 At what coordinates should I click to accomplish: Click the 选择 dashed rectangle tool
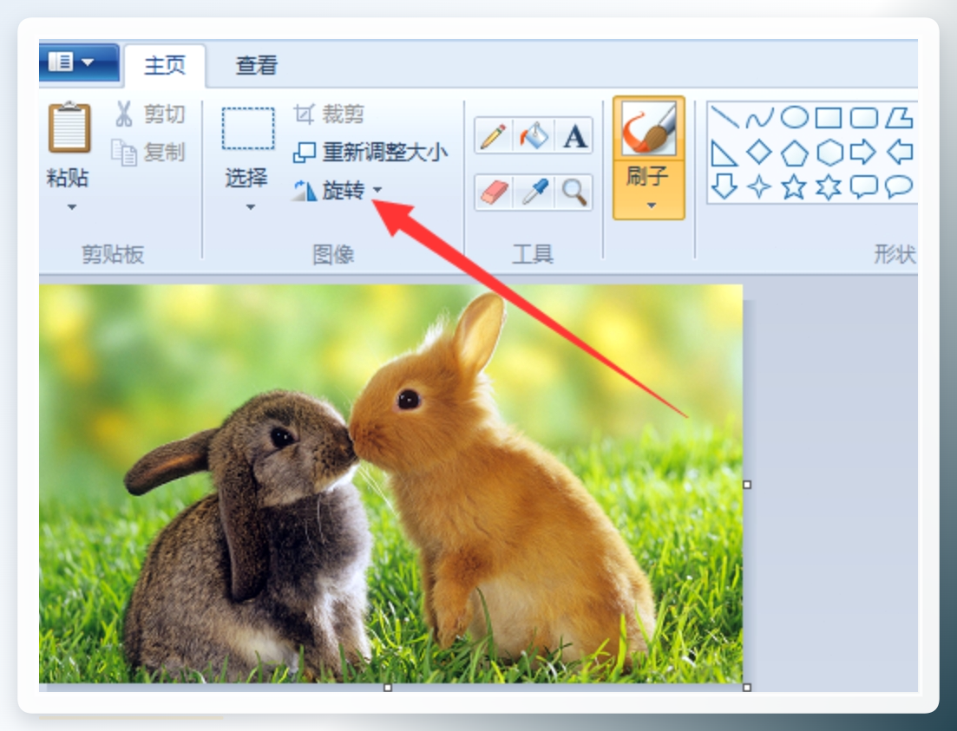248,128
